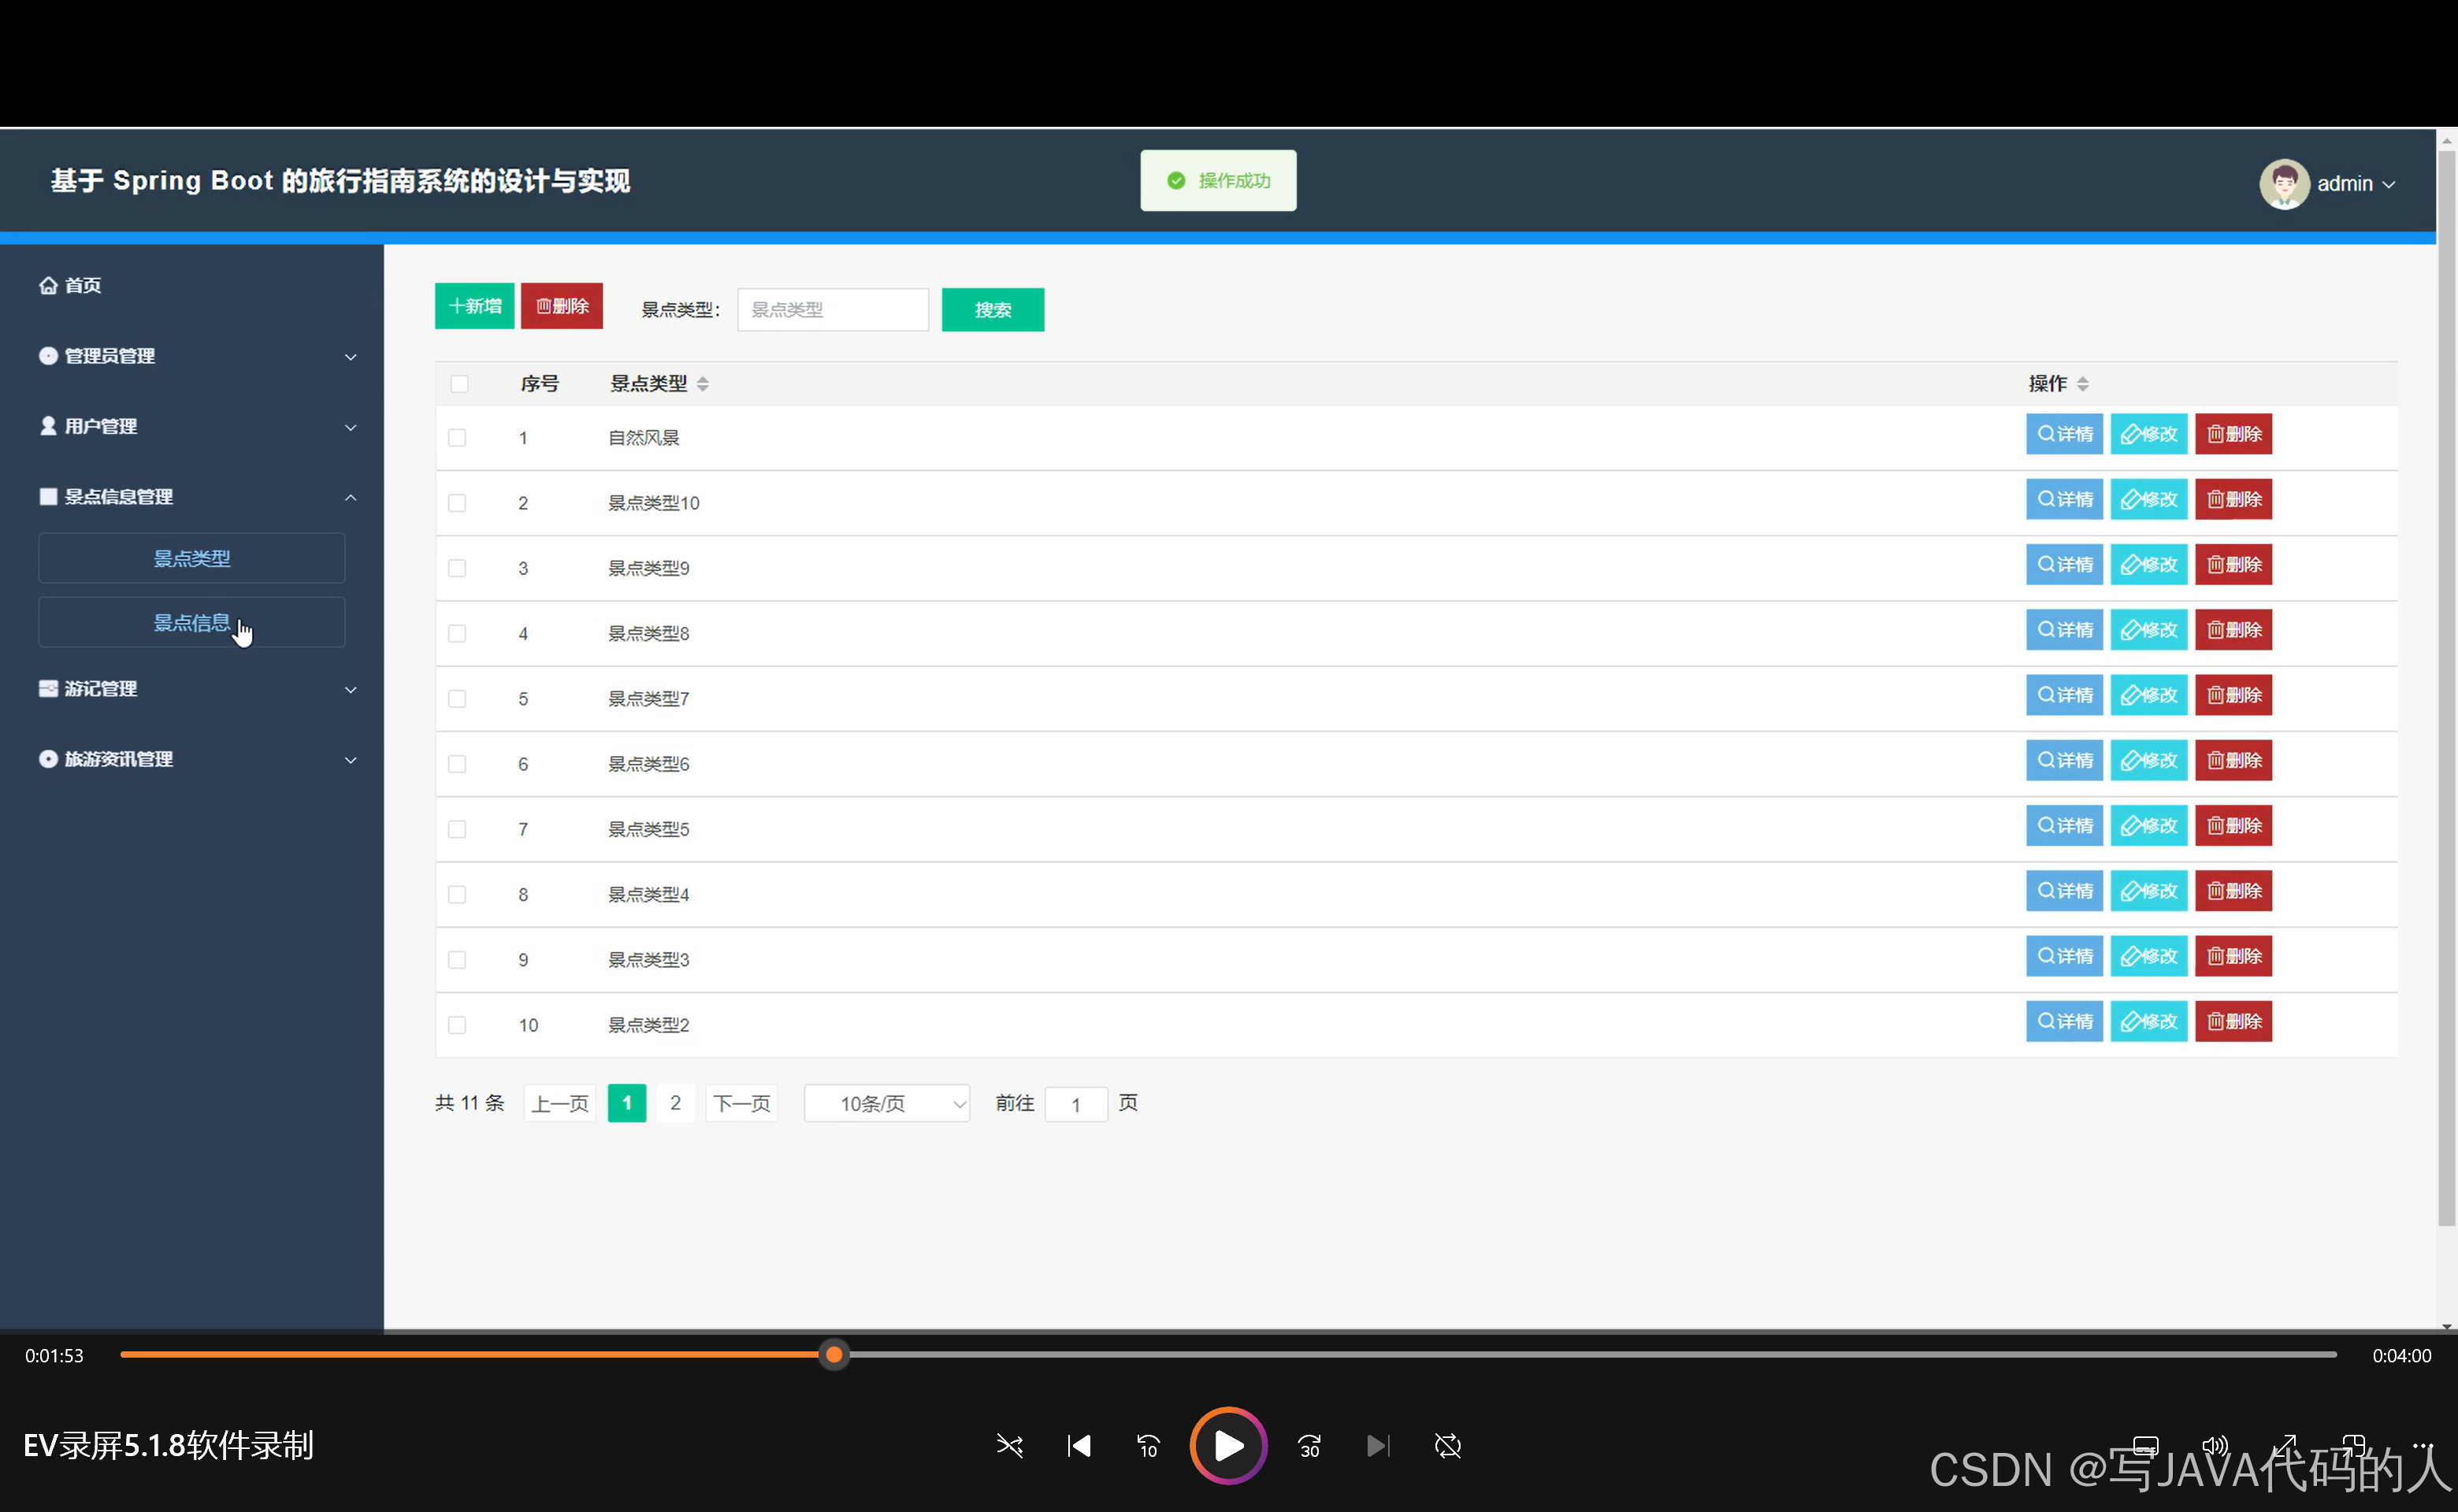Click the play button in player
2458x1512 pixels.
(1227, 1445)
